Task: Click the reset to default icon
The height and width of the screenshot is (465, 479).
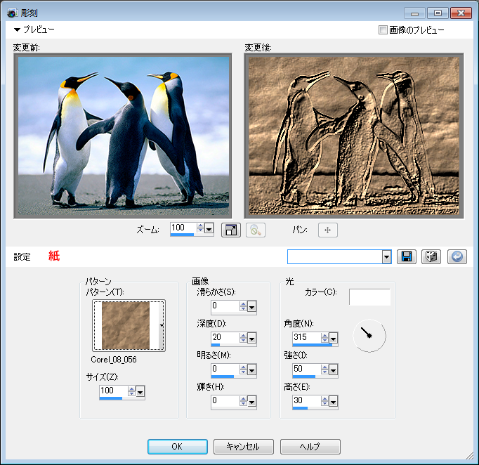Action: click(x=456, y=257)
